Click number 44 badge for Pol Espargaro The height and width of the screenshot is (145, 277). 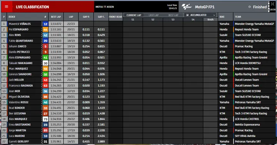pos(45,30)
